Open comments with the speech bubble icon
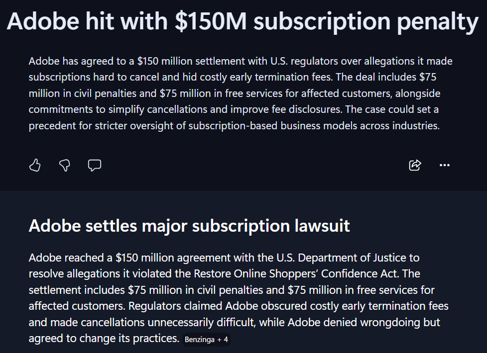487x353 pixels. point(95,165)
